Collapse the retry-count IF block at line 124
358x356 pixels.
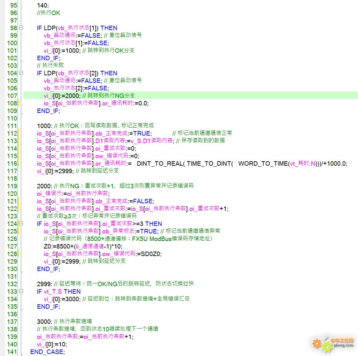[x=21, y=224]
